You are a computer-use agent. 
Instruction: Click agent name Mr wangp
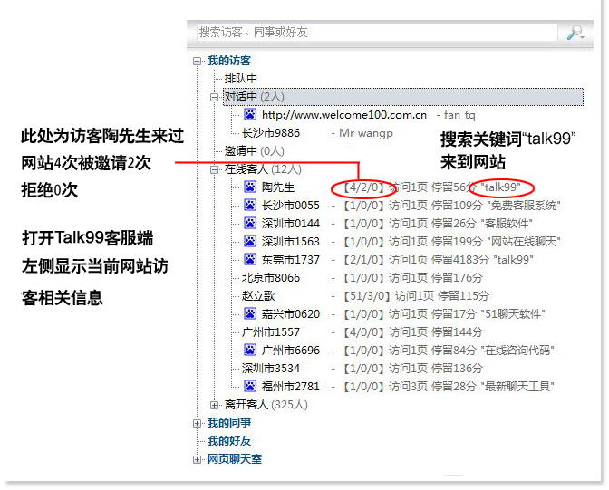366,133
